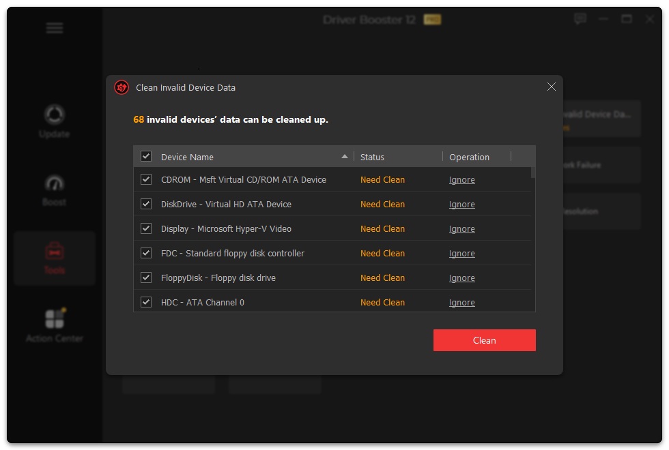Click the Operation column header
Image resolution: width=669 pixels, height=450 pixels.
(470, 157)
